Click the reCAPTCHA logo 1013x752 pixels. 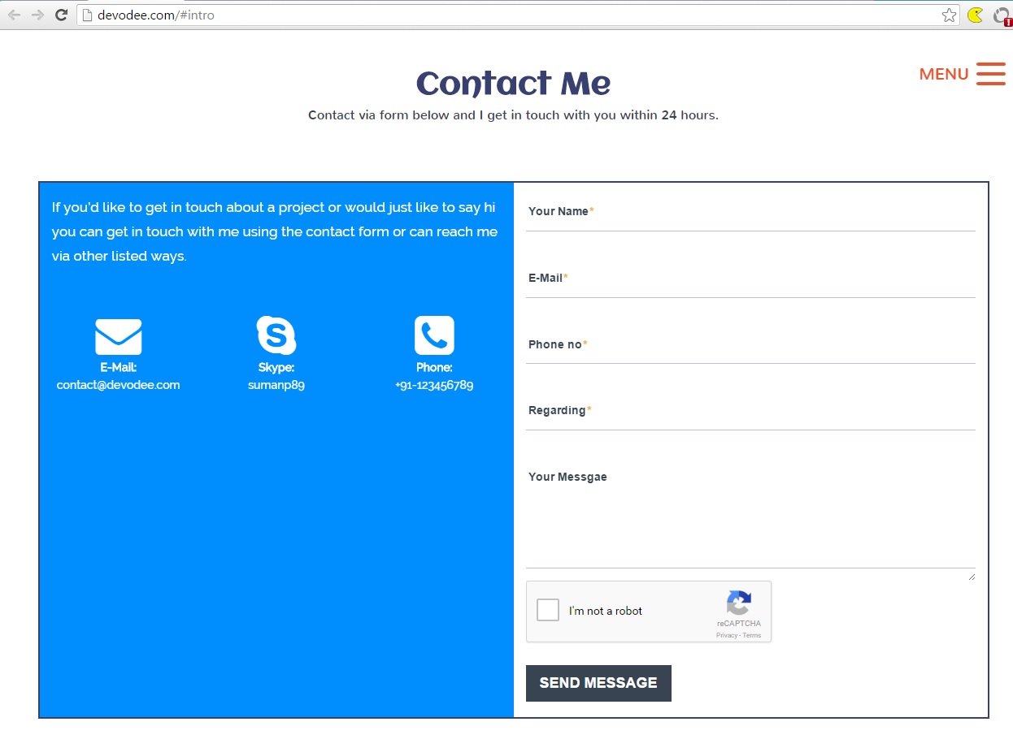[x=738, y=603]
